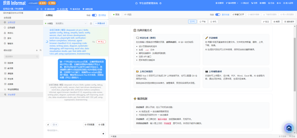Click the counter chip showing 0
Viewport: 297px width, 138px height.
[x=55, y=125]
